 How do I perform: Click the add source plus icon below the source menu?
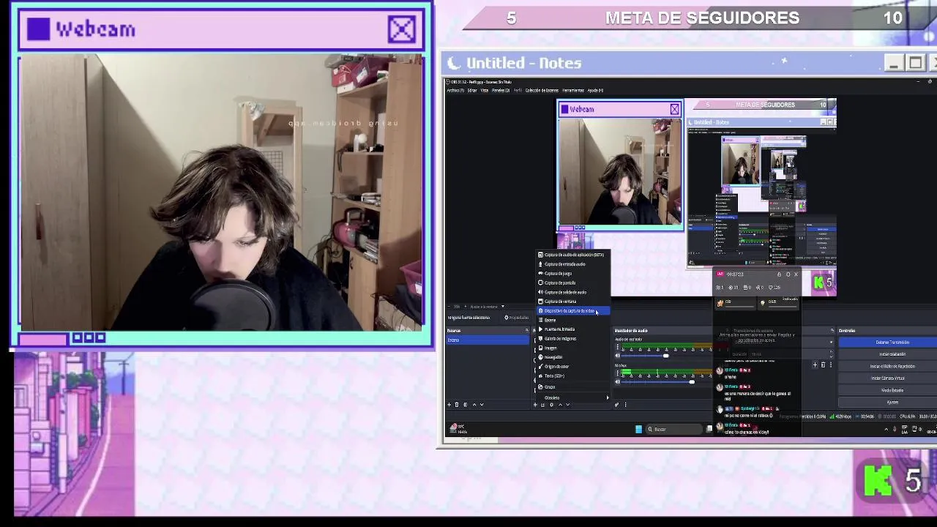(x=535, y=405)
